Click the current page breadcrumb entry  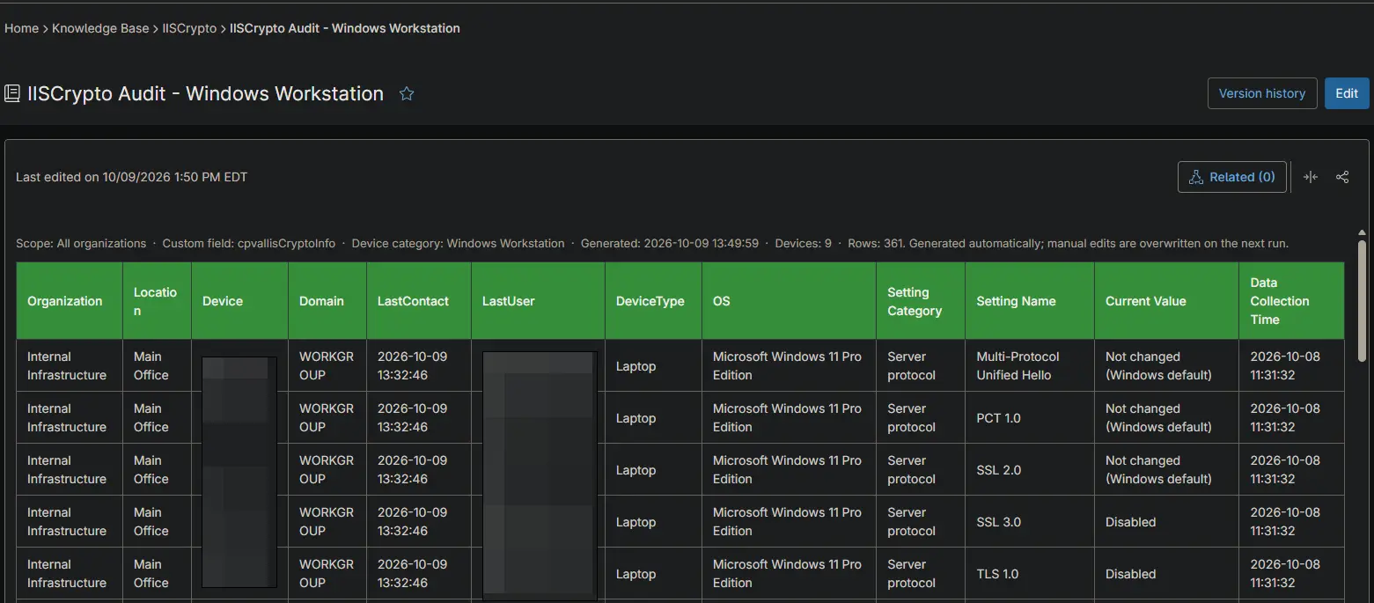click(x=345, y=28)
